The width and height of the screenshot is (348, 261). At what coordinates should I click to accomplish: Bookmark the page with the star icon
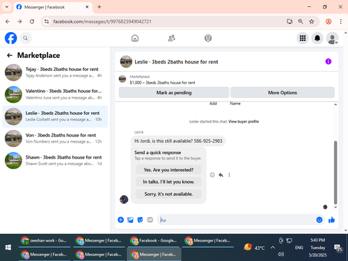[x=312, y=22]
